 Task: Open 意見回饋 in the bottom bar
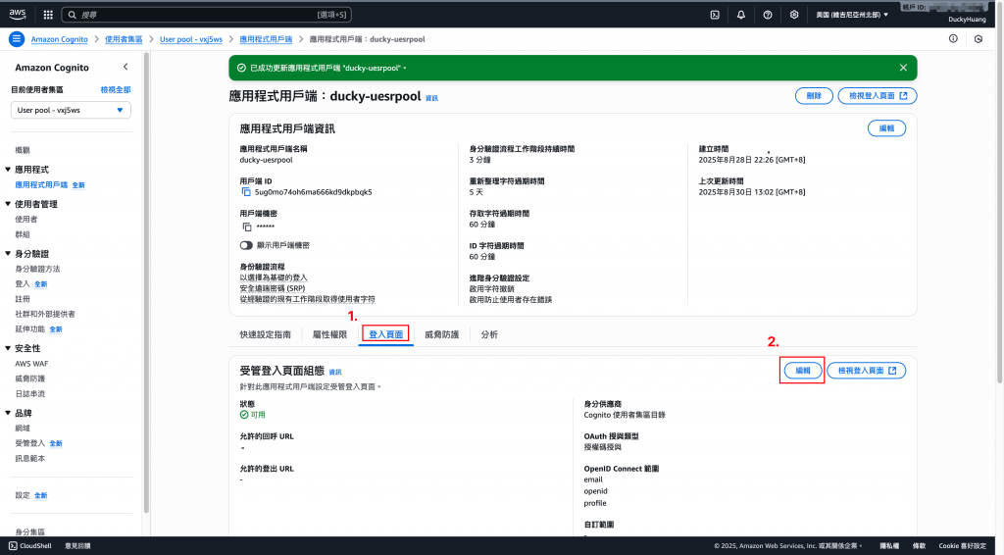pos(77,546)
